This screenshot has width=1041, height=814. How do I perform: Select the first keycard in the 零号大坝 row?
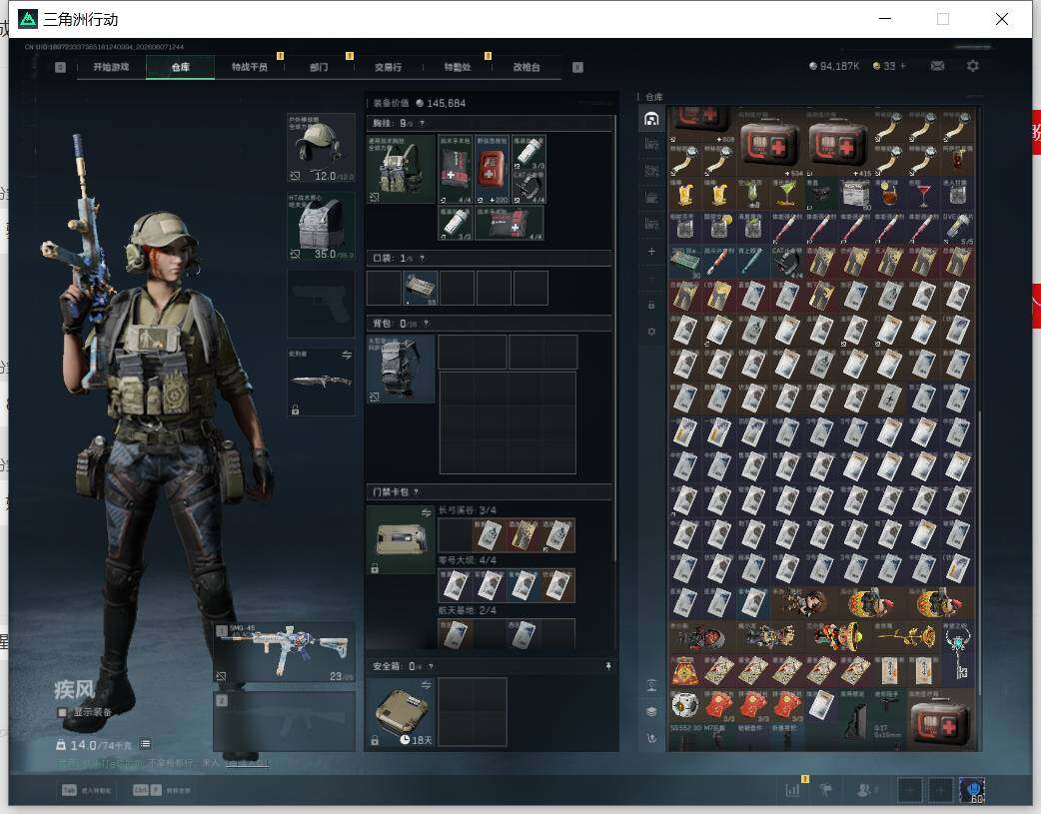coord(455,585)
